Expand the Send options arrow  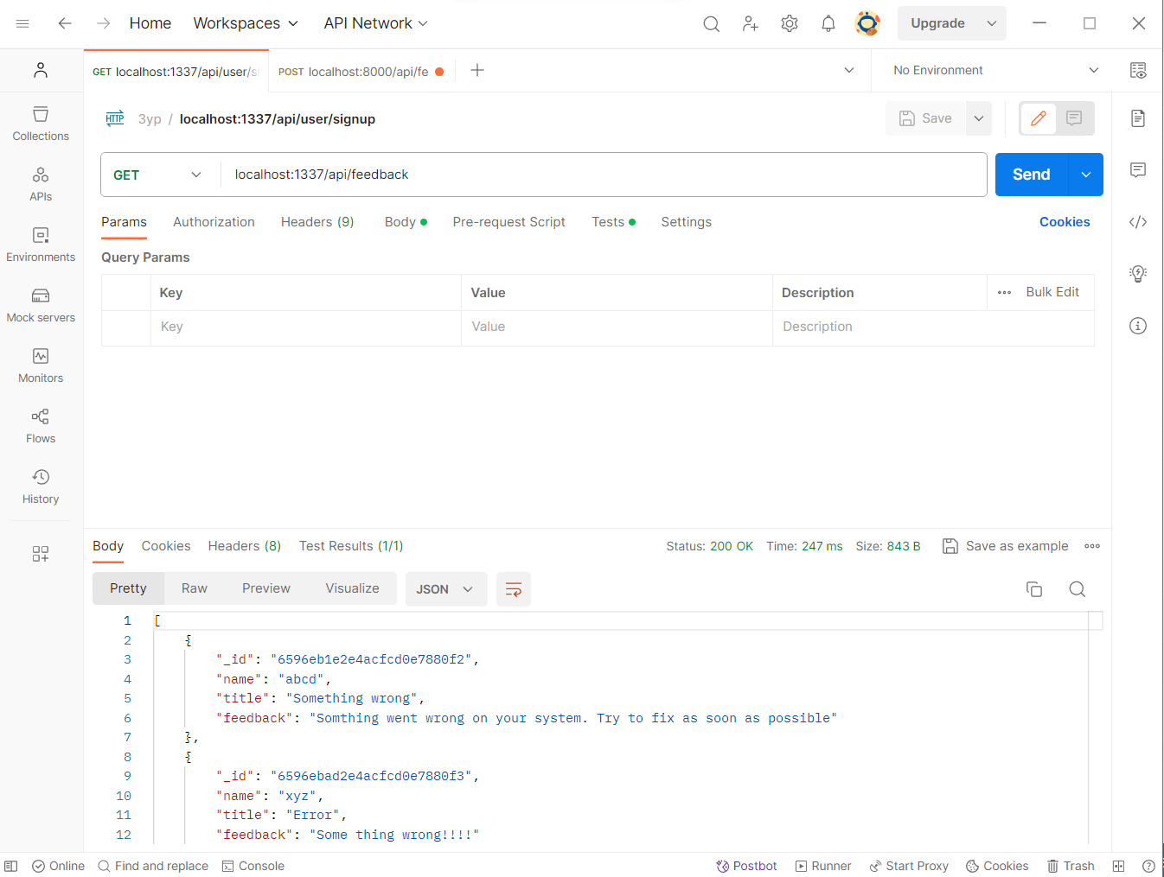[x=1086, y=175]
